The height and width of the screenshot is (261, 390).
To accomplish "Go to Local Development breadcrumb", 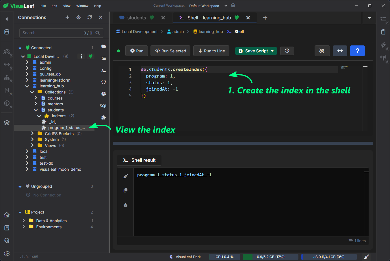I will point(137,32).
